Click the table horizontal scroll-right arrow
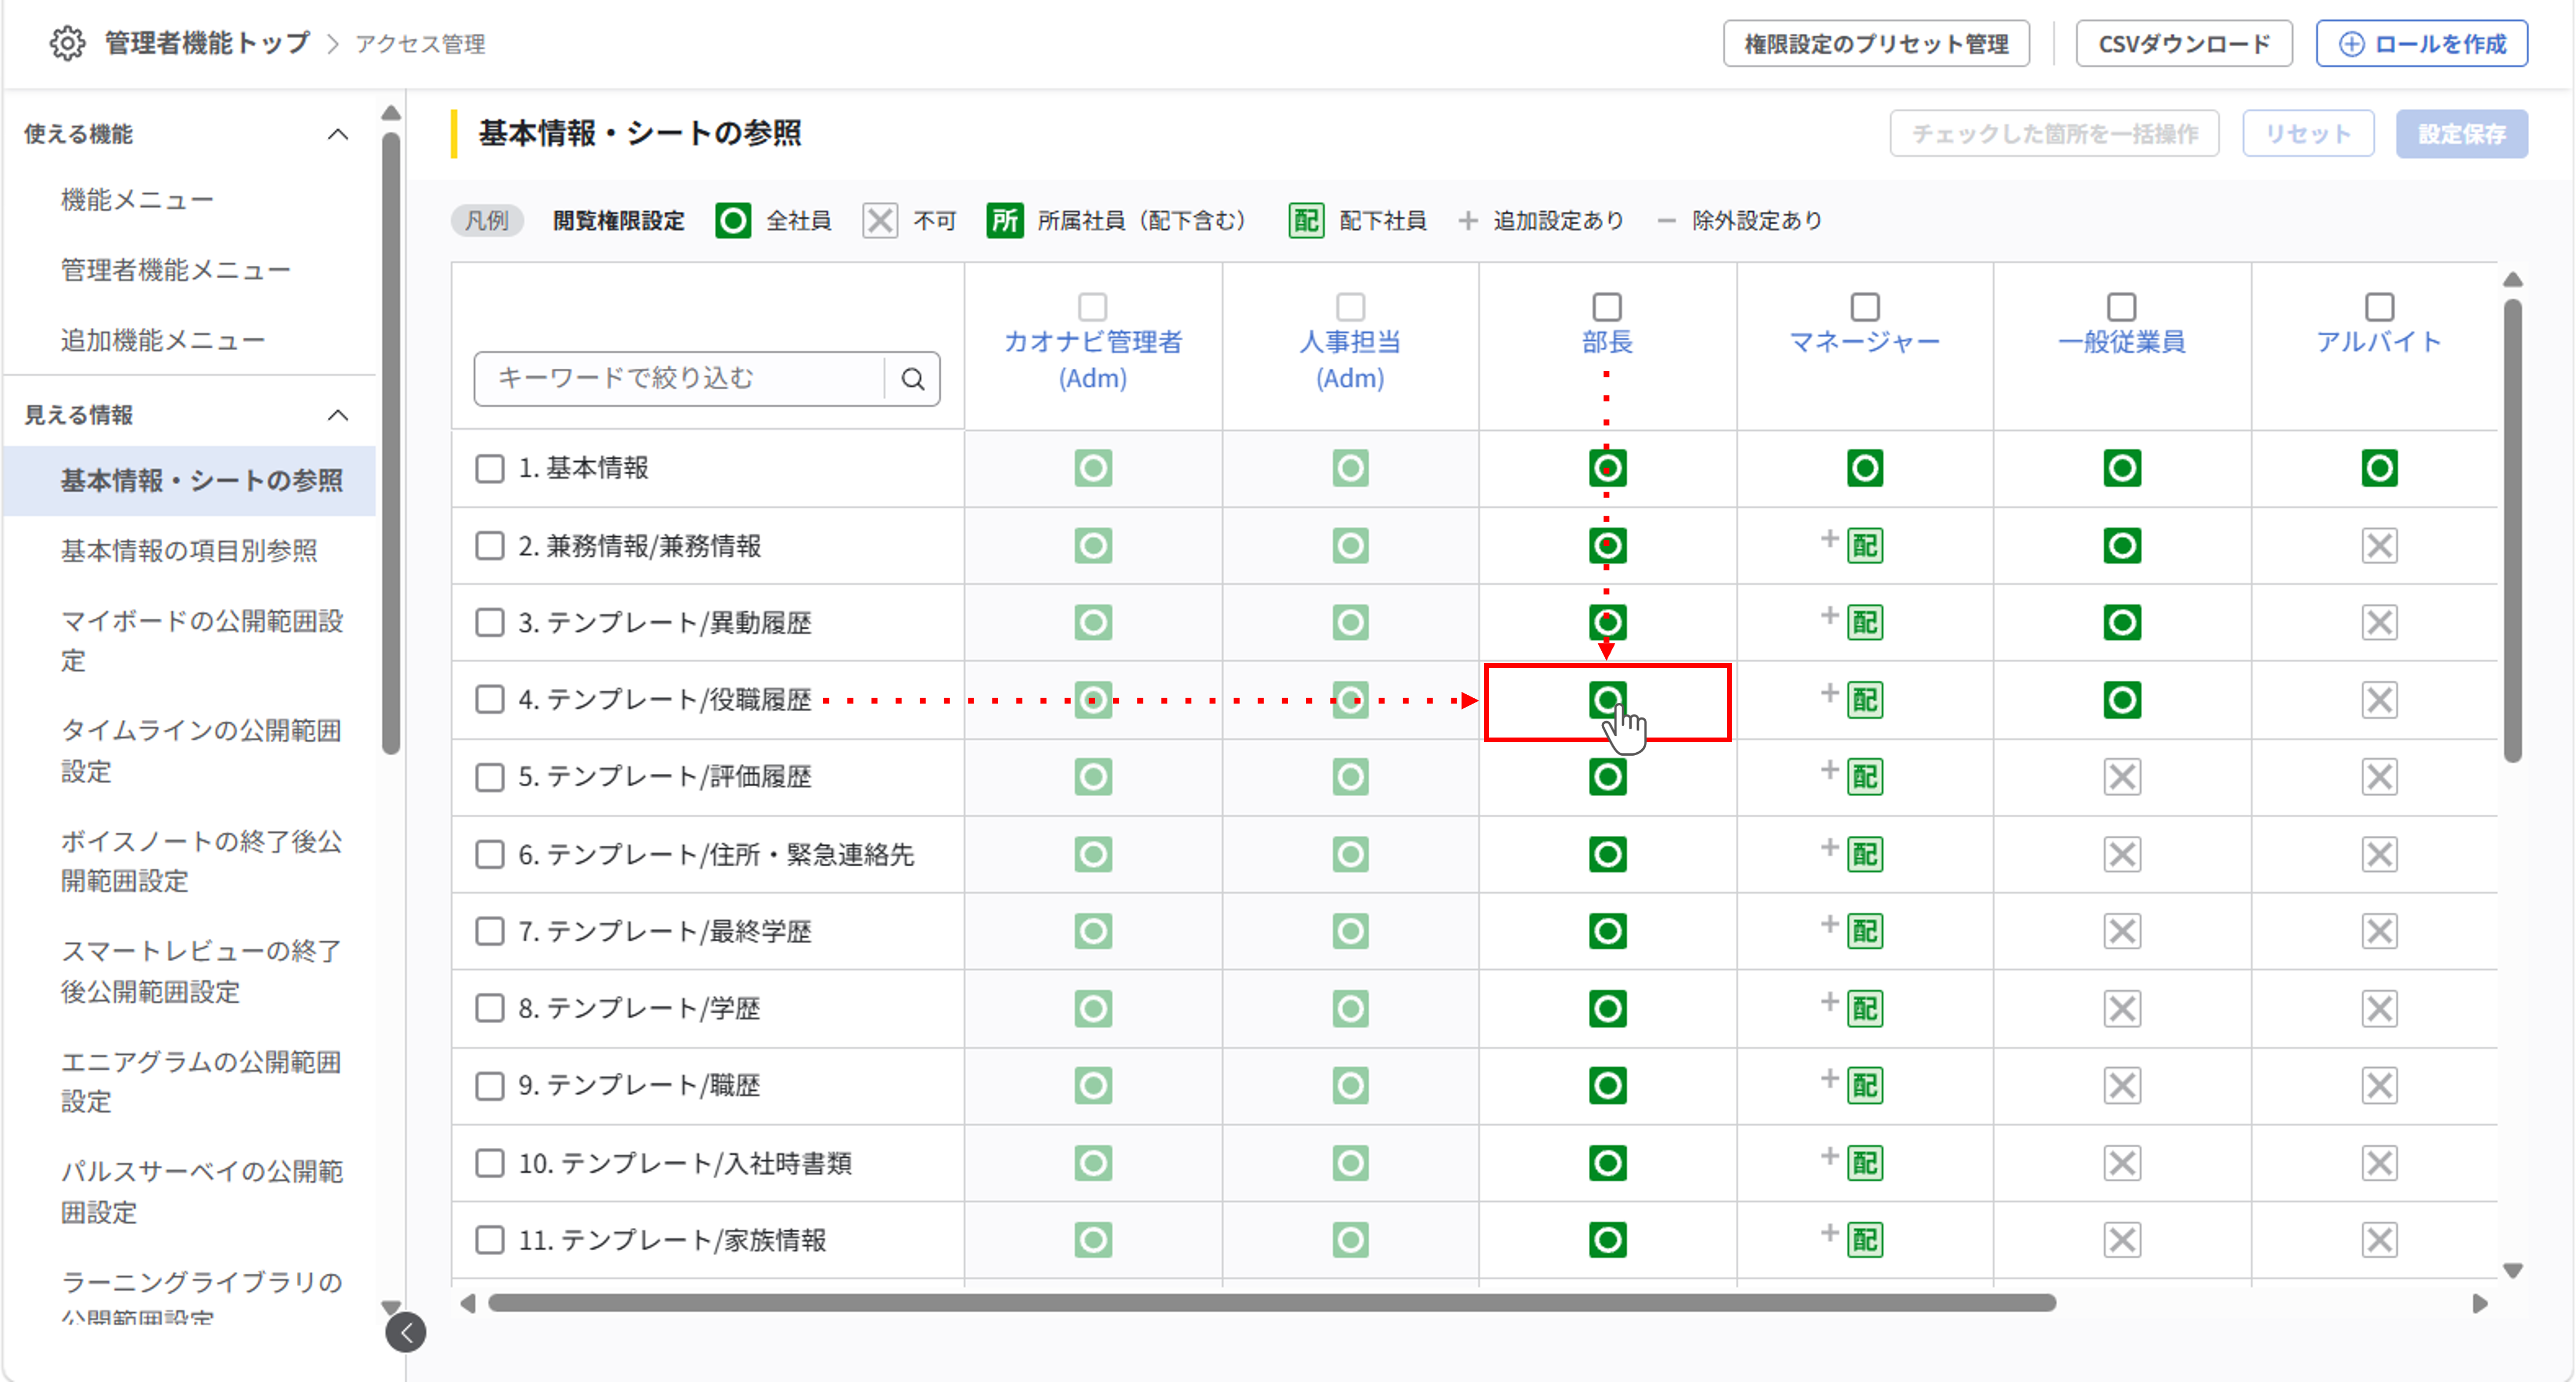This screenshot has width=2576, height=1382. click(2480, 1303)
